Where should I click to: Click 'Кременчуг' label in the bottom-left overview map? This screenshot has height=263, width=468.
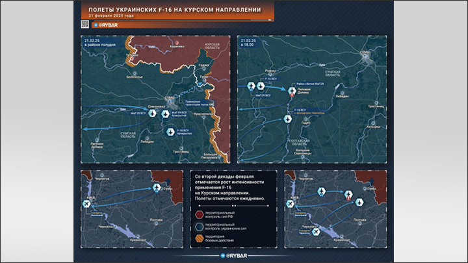138,240
